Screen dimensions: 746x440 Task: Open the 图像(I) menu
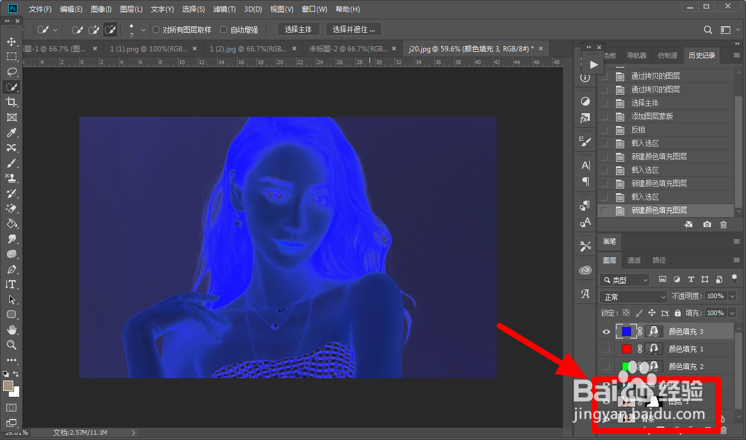click(x=101, y=9)
